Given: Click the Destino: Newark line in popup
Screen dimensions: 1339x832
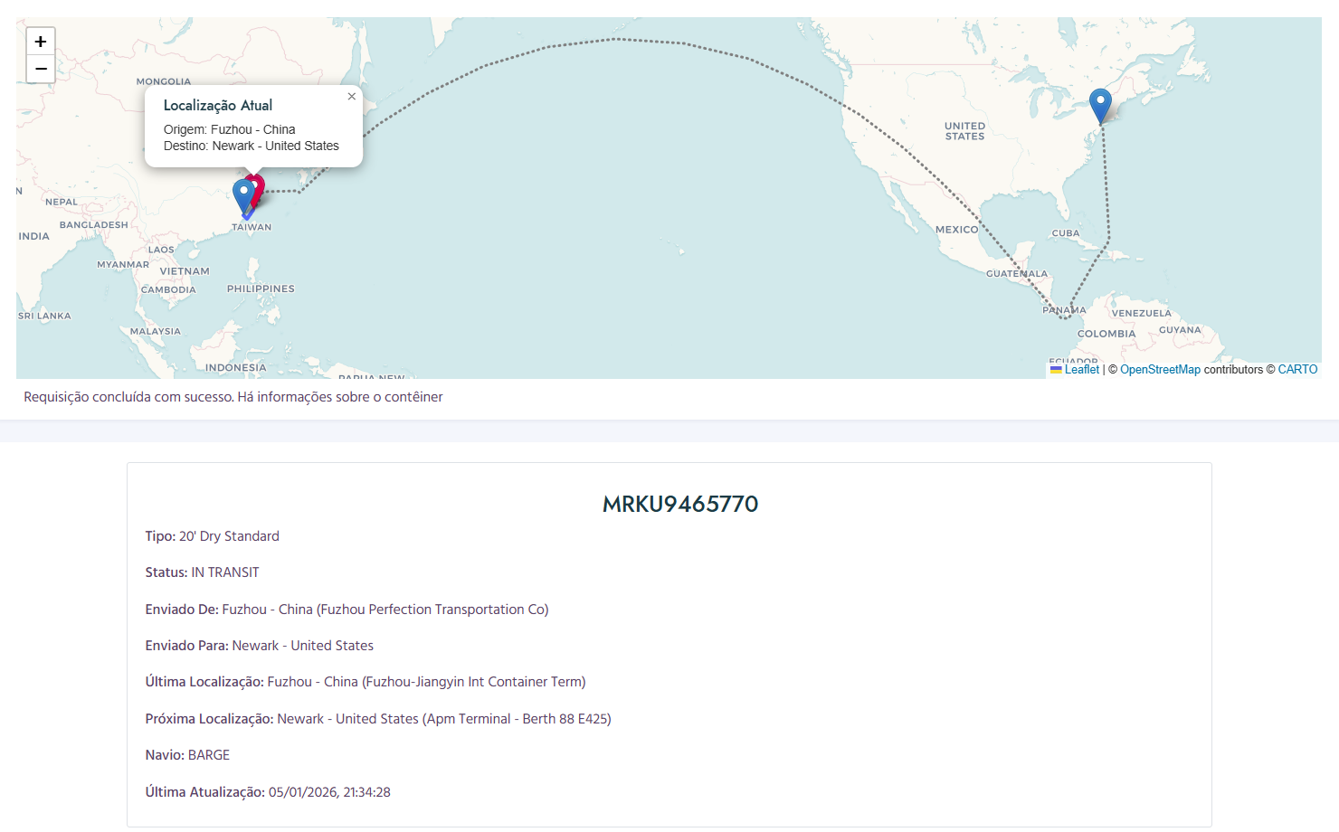Looking at the screenshot, I should click(x=252, y=146).
